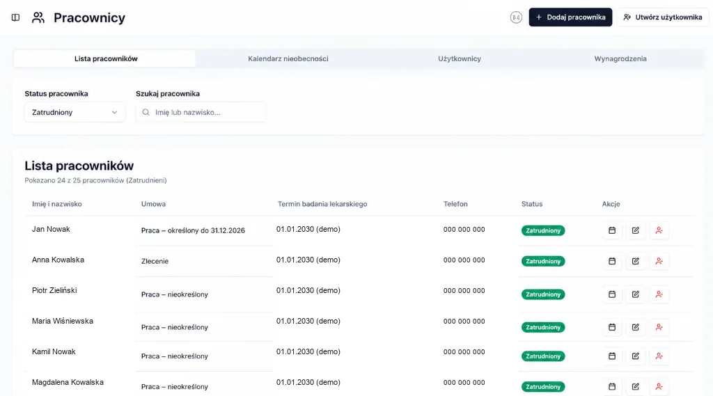This screenshot has width=713, height=396.
Task: Click red remove-user icon for Magdalena Kowalska
Action: tap(659, 386)
